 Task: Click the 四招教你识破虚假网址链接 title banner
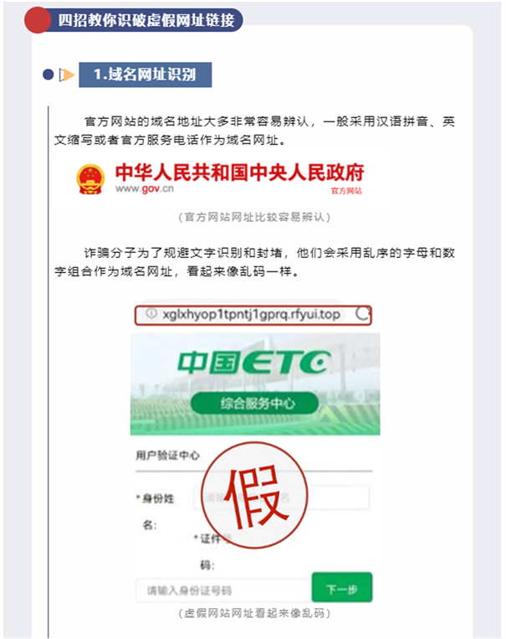[x=146, y=20]
